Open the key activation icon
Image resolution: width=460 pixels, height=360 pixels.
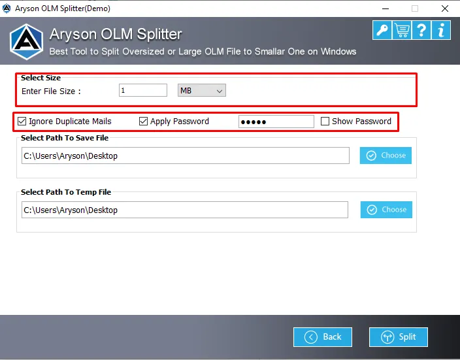[x=382, y=30]
